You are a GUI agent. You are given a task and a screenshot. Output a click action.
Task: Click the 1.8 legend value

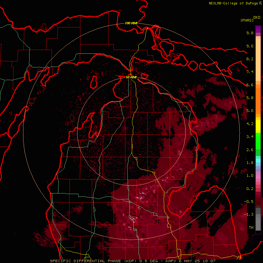point(250,163)
